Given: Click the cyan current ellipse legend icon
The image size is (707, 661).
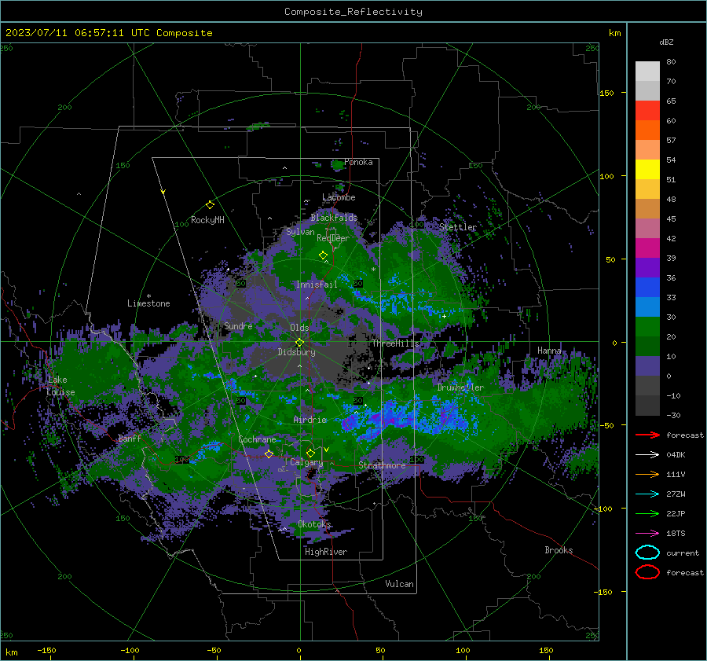Looking at the screenshot, I should coord(647,553).
